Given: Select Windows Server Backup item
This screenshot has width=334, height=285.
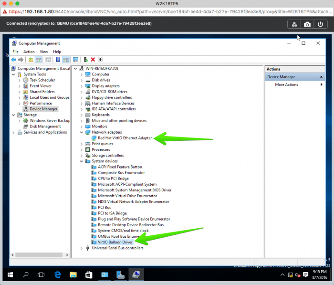Looking at the screenshot, I should [50, 121].
